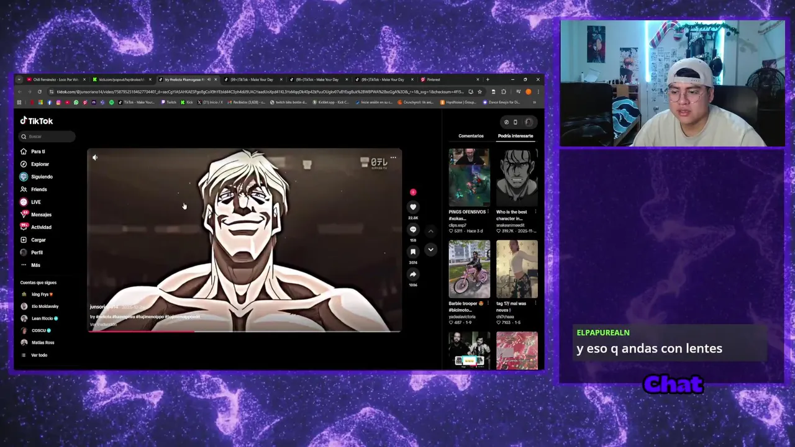The image size is (795, 447).
Task: Go to previous video with up chevron
Action: point(430,230)
